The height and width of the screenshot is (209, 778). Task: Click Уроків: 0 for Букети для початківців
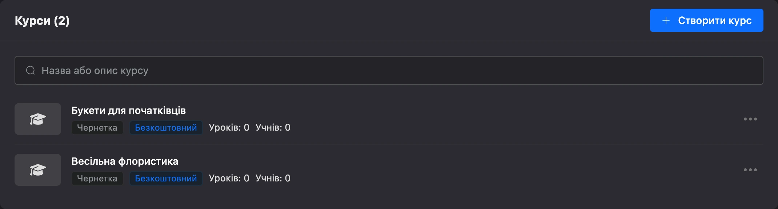229,127
